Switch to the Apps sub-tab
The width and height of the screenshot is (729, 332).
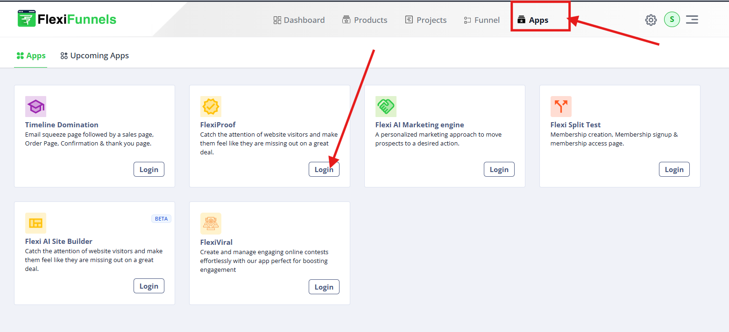pyautogui.click(x=31, y=55)
